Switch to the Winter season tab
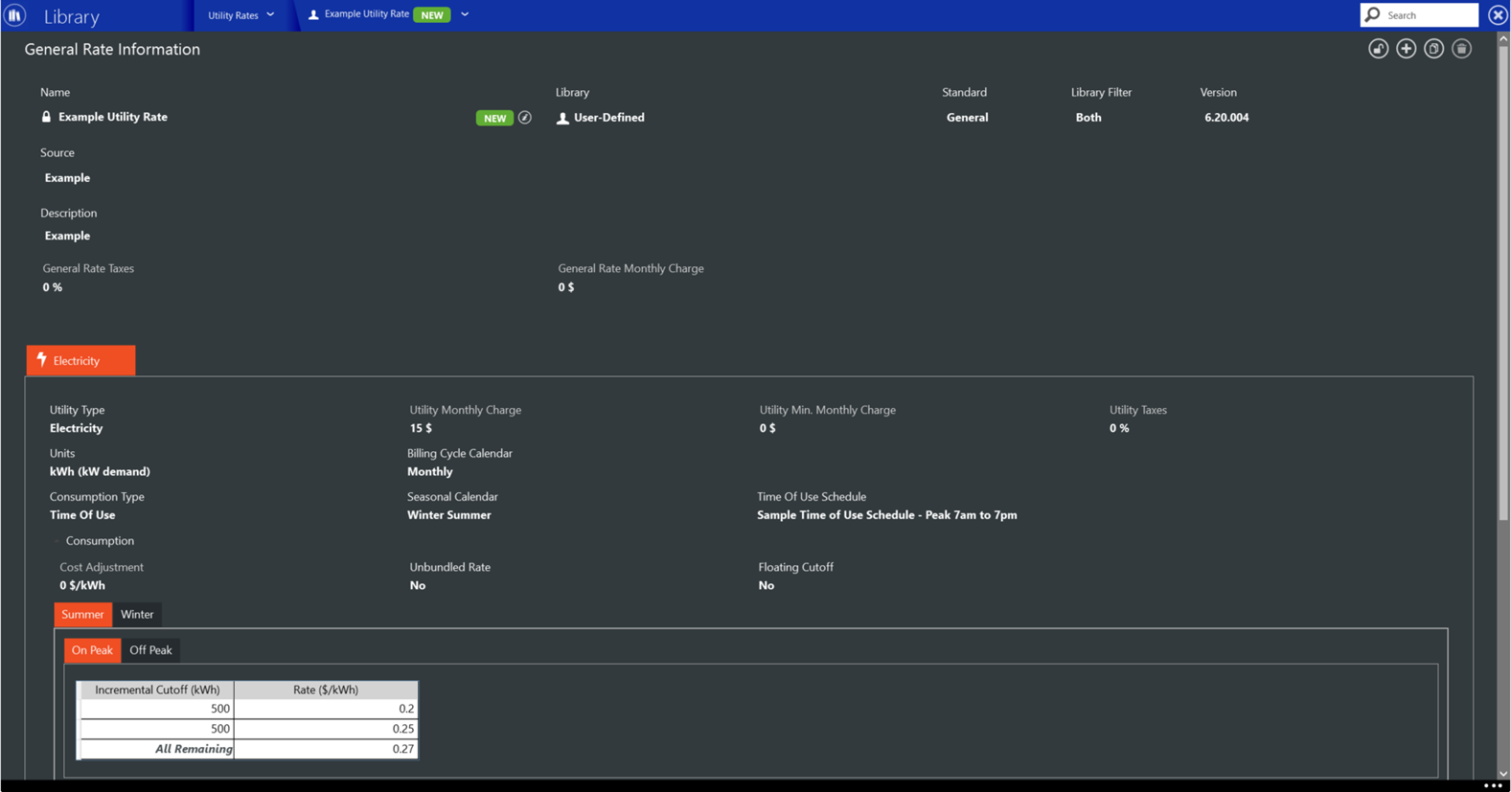The height and width of the screenshot is (792, 1511). click(137, 614)
